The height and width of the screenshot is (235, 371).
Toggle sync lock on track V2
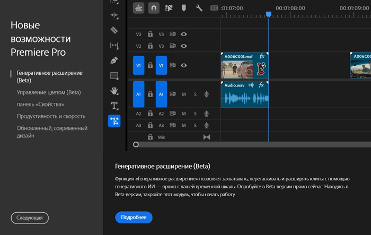(x=172, y=46)
